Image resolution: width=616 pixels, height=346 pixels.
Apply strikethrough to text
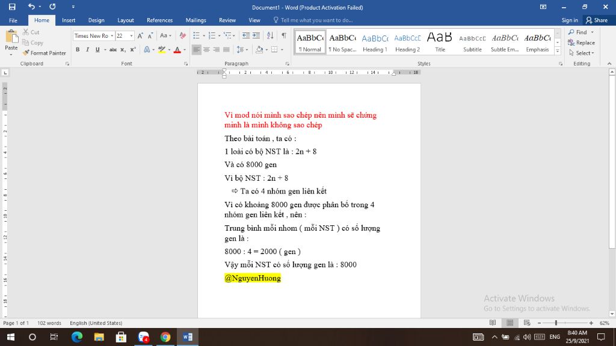[x=113, y=49]
